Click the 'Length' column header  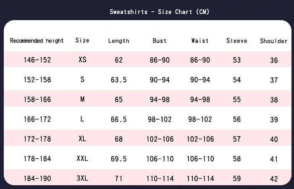click(x=118, y=41)
